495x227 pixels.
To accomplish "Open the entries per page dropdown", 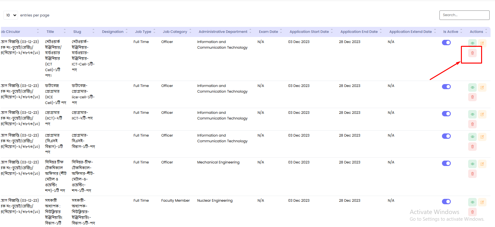I will [x=11, y=15].
